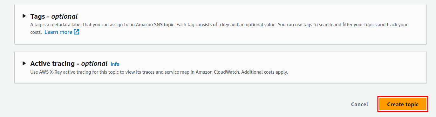Open the external link icon beside Learn more
Image resolution: width=436 pixels, height=117 pixels.
[x=76, y=32]
